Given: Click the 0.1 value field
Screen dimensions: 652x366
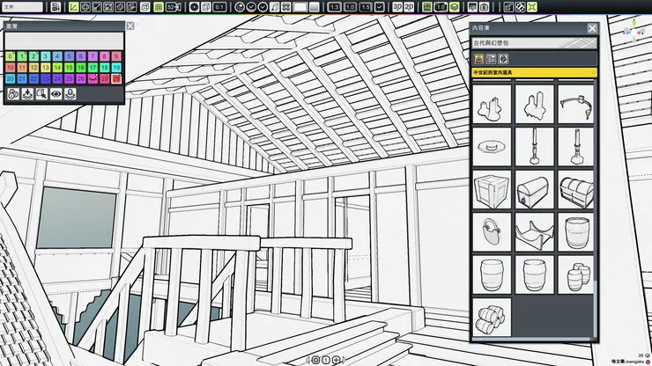Looking at the screenshot, I should pyautogui.click(x=219, y=7).
